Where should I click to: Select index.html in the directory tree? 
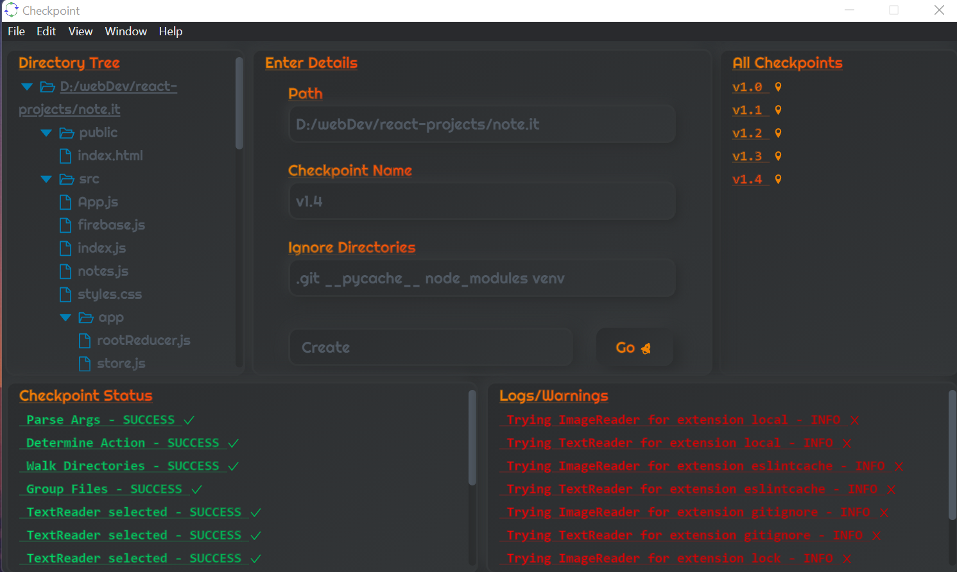click(110, 156)
